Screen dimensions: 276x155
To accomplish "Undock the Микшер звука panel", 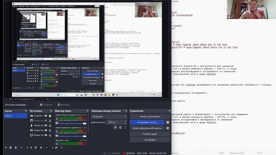I will click(88, 111).
